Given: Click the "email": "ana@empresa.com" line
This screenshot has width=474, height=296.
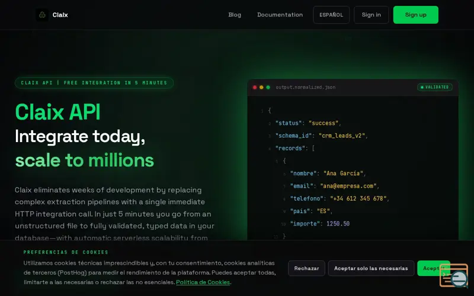Looking at the screenshot, I should tap(335, 186).
